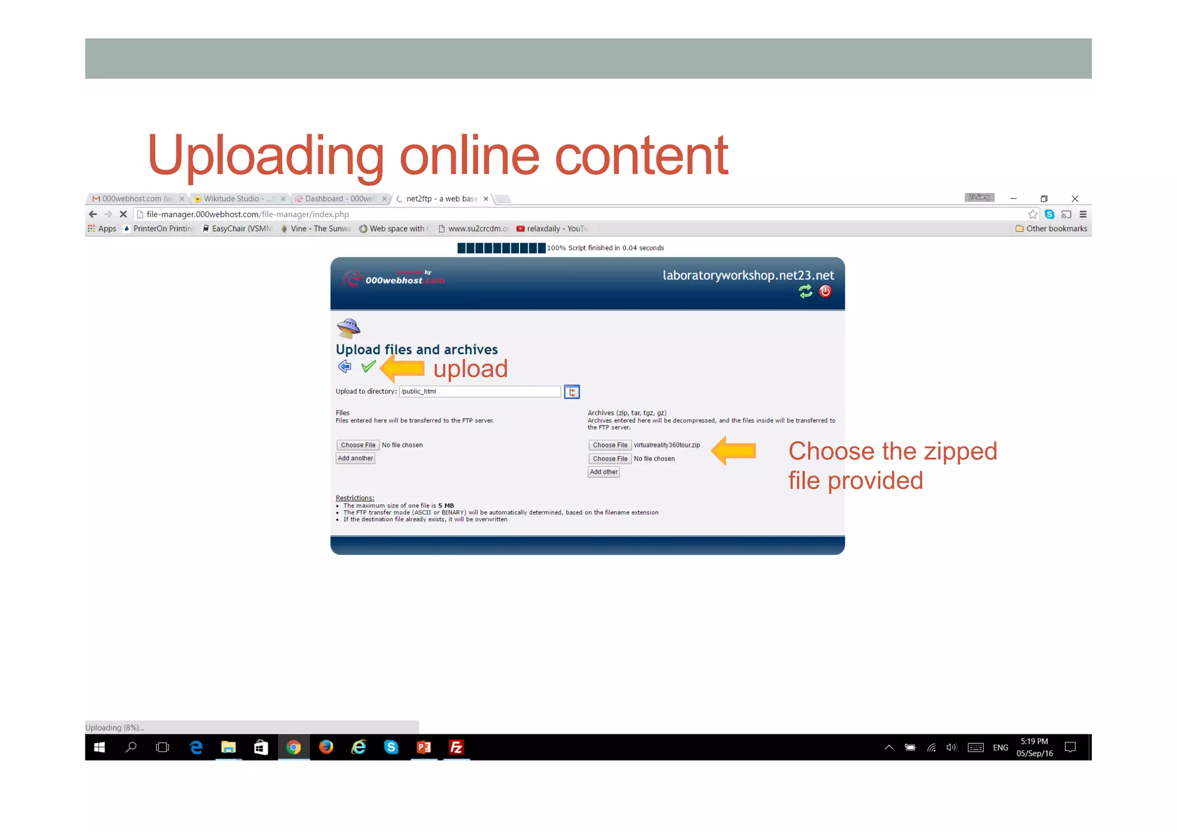Open PowerPoint from taskbar
The image size is (1177, 832).
(424, 747)
